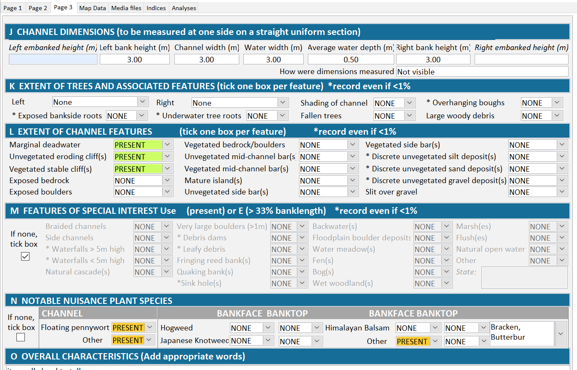
Task: Open the Natural open water dropdown
Action: 548,249
